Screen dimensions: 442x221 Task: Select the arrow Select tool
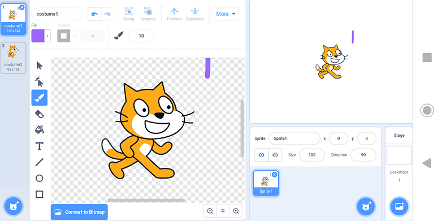(x=40, y=66)
